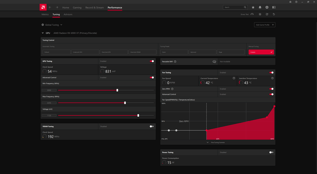The image size is (317, 174).
Task: Click the import profile icon
Action: click(x=260, y=14)
